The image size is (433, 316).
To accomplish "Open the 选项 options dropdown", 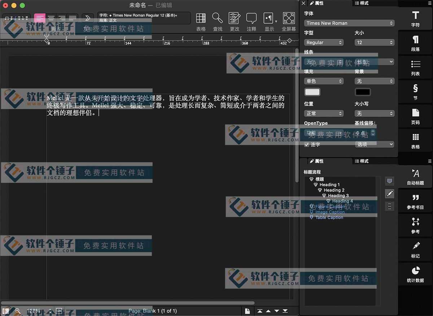I will point(375,144).
